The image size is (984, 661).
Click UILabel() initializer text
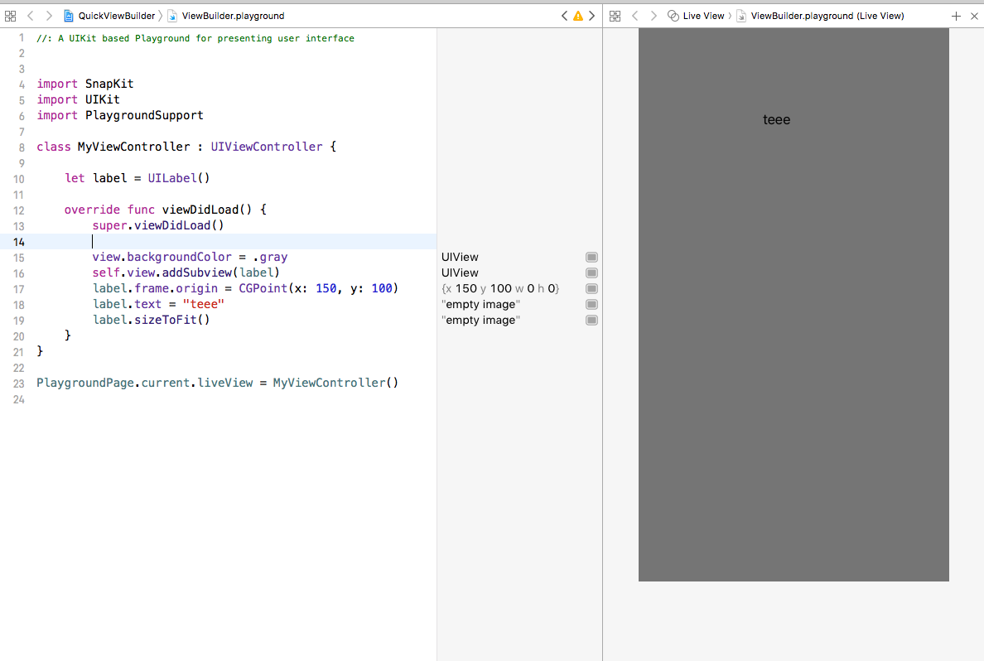(179, 178)
